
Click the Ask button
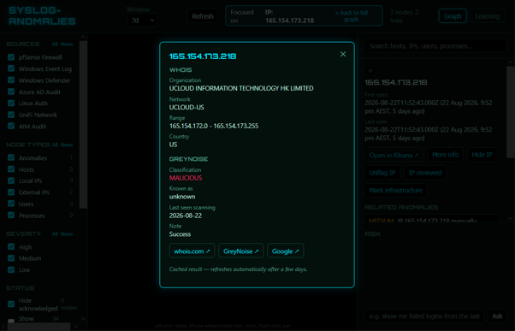point(497,316)
